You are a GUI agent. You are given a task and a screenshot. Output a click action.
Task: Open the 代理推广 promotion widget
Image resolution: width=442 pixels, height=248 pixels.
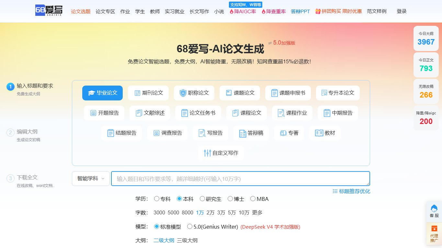pos(434,234)
